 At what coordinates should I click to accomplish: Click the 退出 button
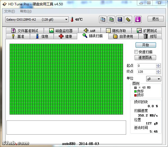[156, 19]
